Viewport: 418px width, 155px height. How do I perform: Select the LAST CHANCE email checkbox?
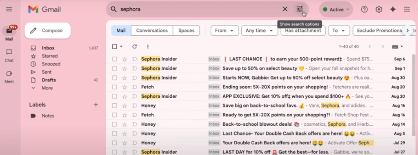[115, 59]
